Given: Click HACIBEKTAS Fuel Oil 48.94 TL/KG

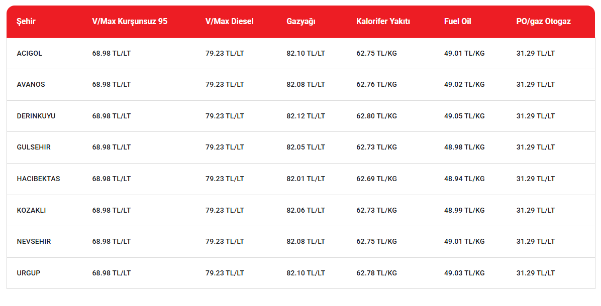Looking at the screenshot, I should (464, 179).
